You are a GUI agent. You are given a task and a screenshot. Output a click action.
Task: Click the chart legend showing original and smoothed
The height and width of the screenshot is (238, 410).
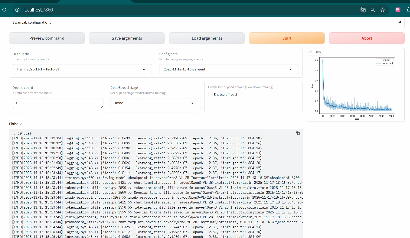pyautogui.click(x=385, y=62)
